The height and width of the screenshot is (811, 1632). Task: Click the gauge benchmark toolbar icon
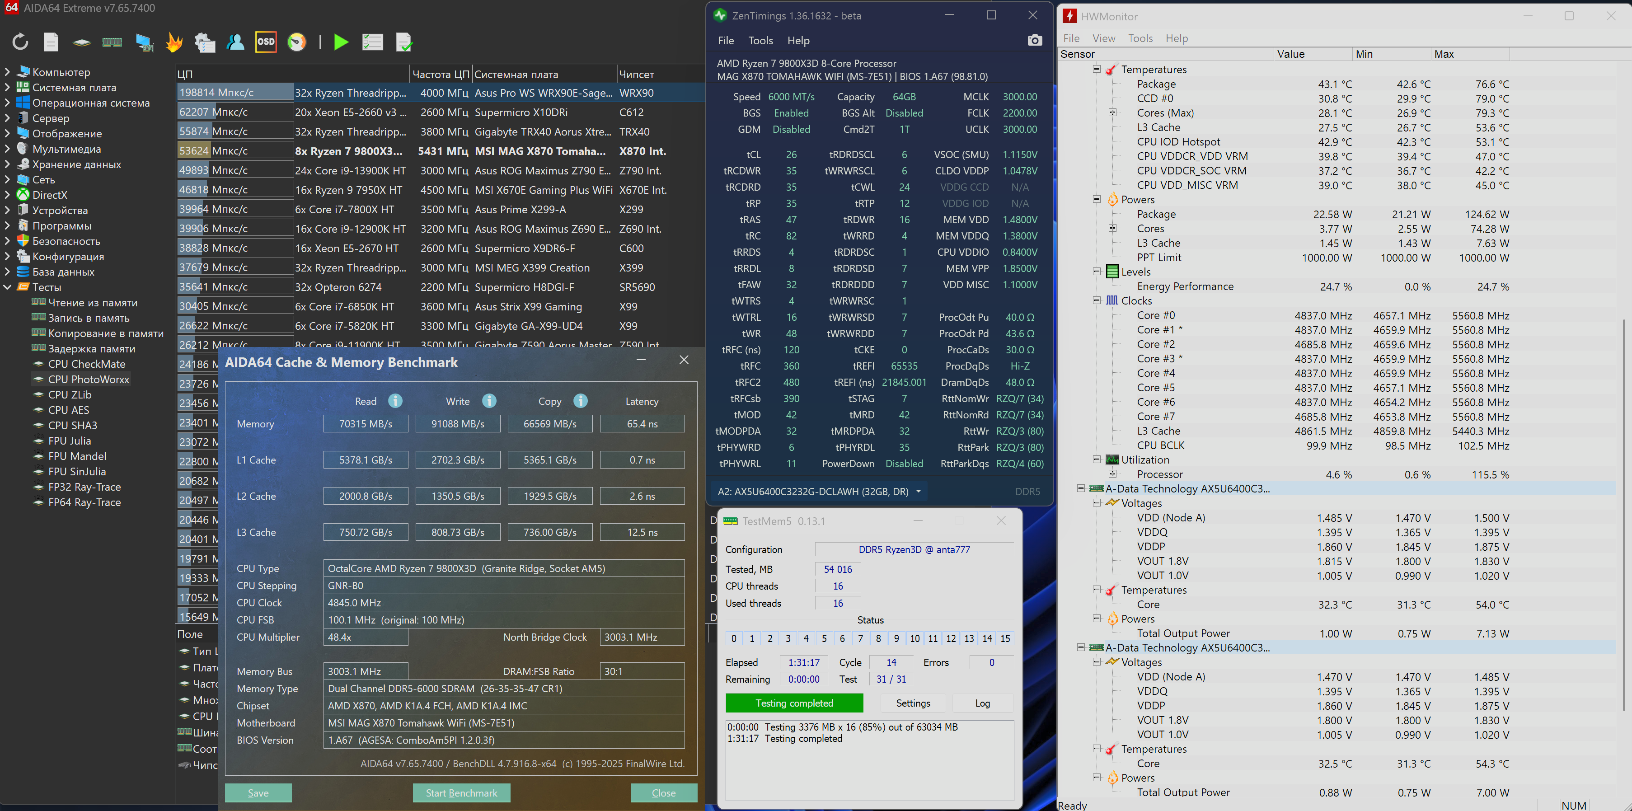(296, 42)
